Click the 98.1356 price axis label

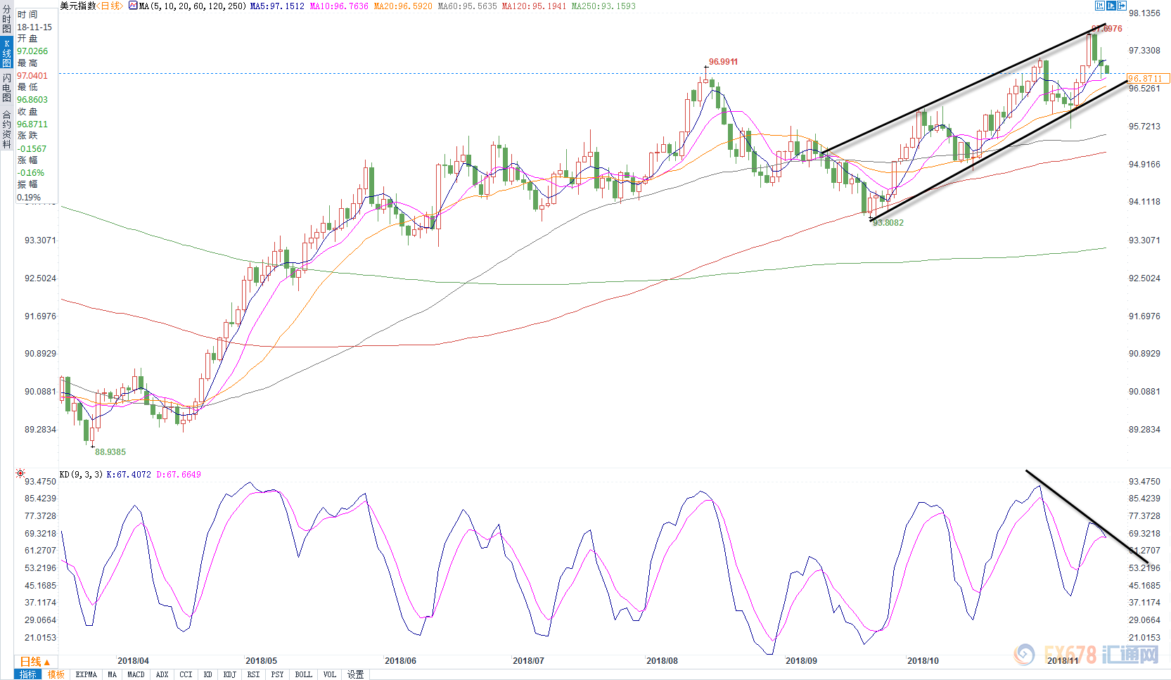[x=1144, y=13]
